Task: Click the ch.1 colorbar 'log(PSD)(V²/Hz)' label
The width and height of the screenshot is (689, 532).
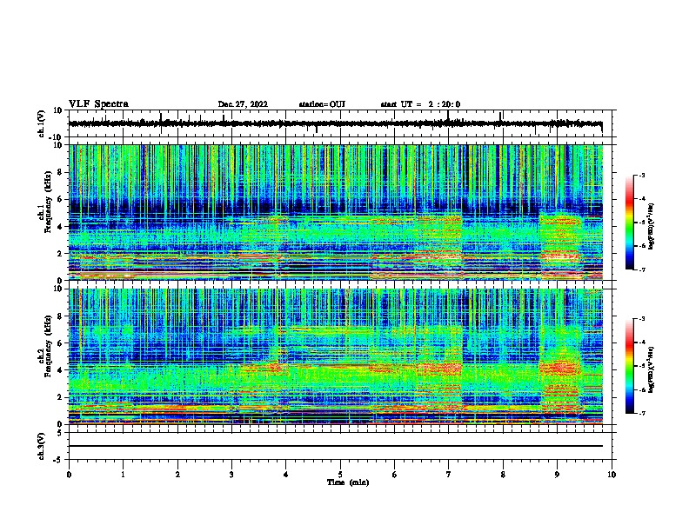Action: 652,226
